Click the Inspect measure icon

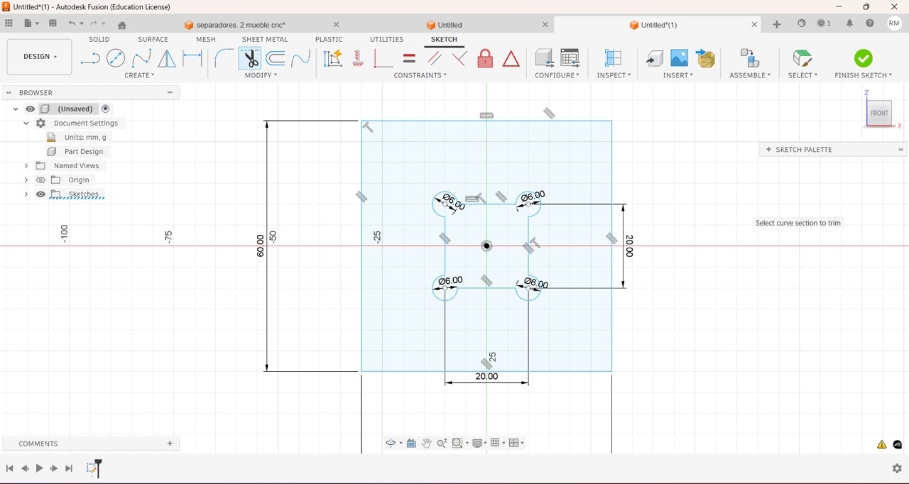(613, 58)
